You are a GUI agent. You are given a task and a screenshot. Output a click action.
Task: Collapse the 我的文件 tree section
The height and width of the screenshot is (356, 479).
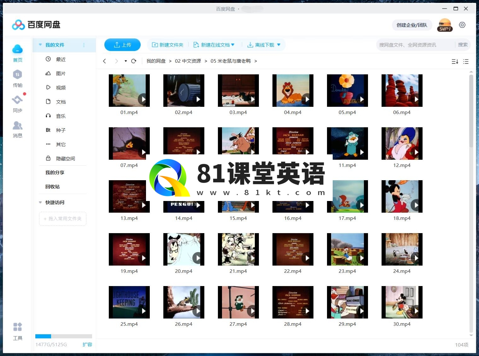coord(40,45)
